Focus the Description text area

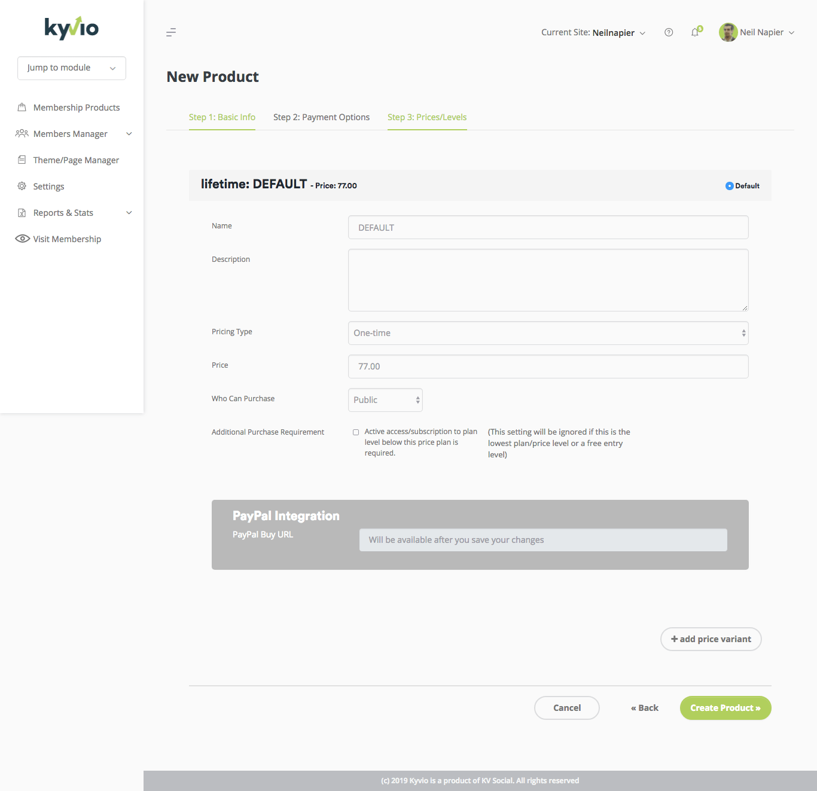point(548,280)
